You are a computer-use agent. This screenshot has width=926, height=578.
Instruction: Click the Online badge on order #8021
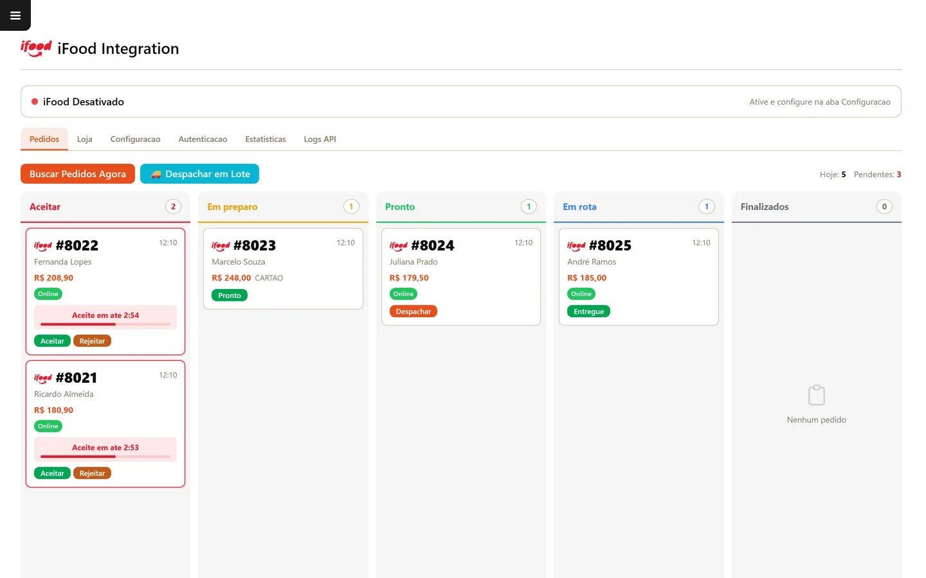click(48, 426)
